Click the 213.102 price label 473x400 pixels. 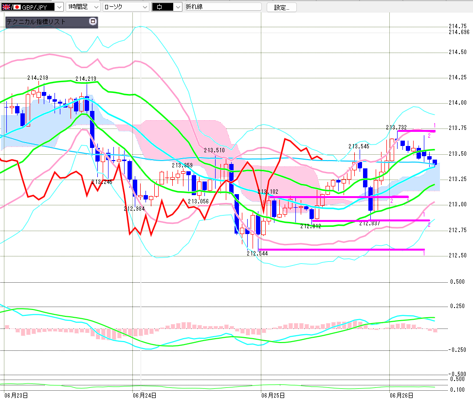[268, 192]
